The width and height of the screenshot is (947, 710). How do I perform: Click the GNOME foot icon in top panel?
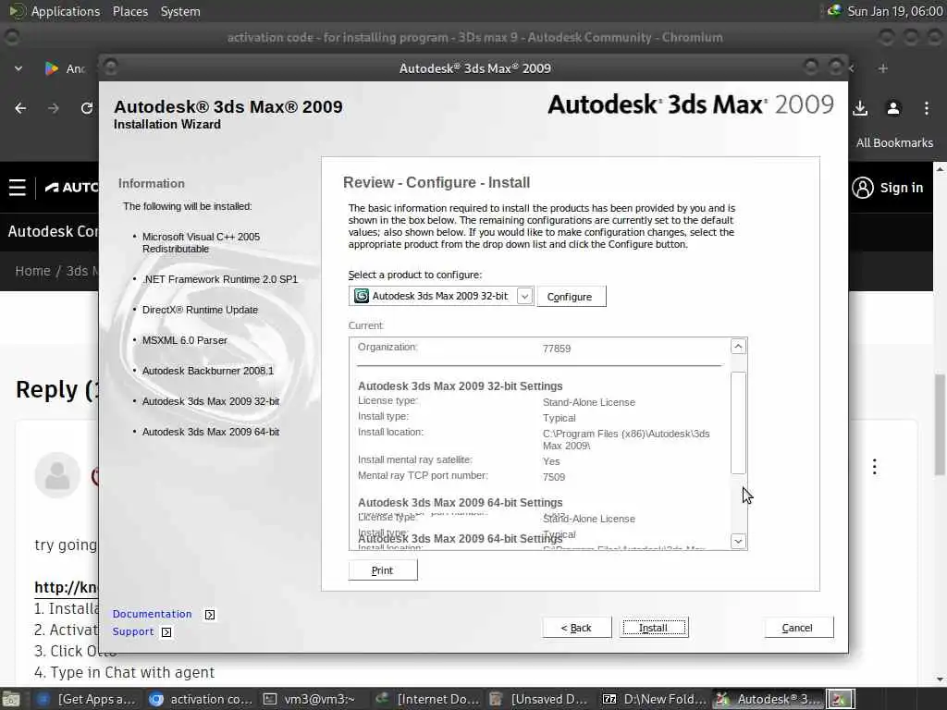click(17, 11)
